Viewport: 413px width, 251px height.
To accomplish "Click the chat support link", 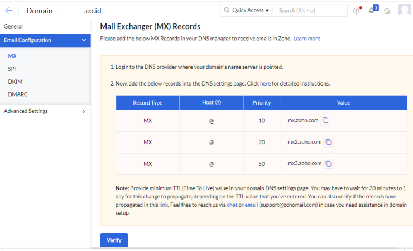I will coord(232,205).
